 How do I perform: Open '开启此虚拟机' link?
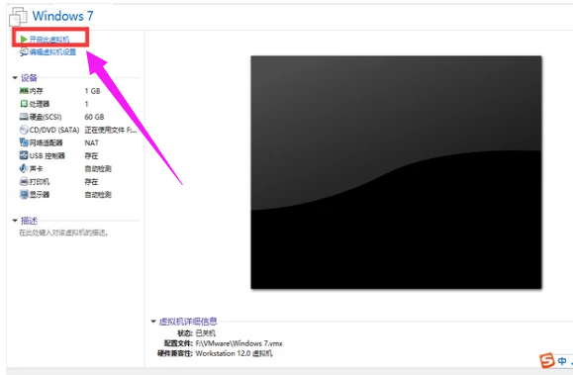(49, 40)
